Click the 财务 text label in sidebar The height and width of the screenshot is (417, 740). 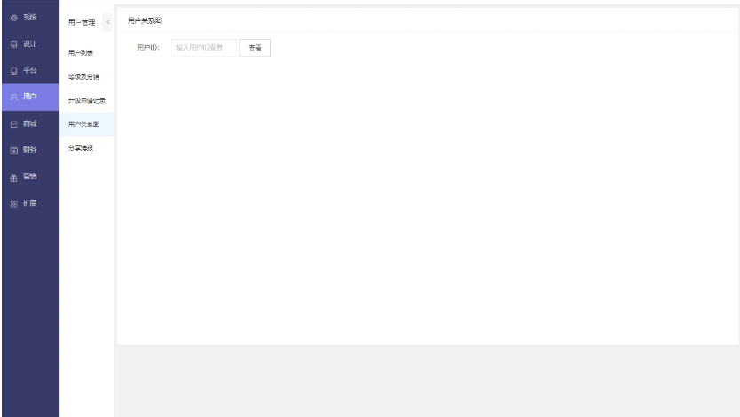coord(29,150)
